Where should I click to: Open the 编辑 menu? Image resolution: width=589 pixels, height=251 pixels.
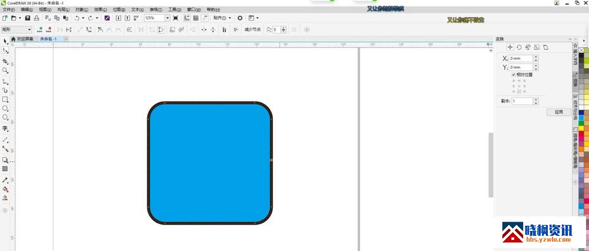click(x=27, y=9)
